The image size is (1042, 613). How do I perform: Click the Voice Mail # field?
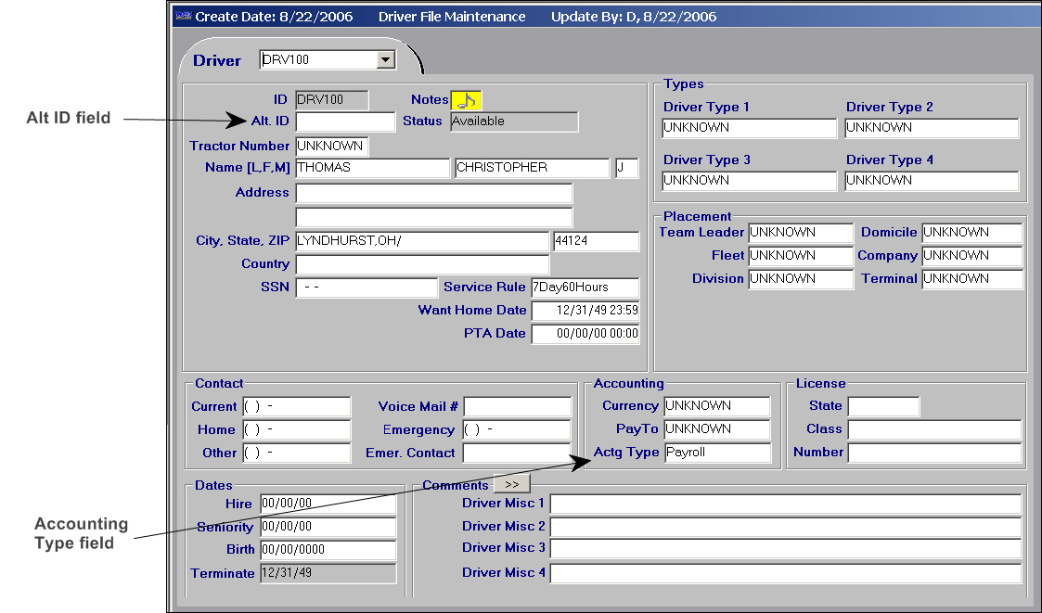517,406
